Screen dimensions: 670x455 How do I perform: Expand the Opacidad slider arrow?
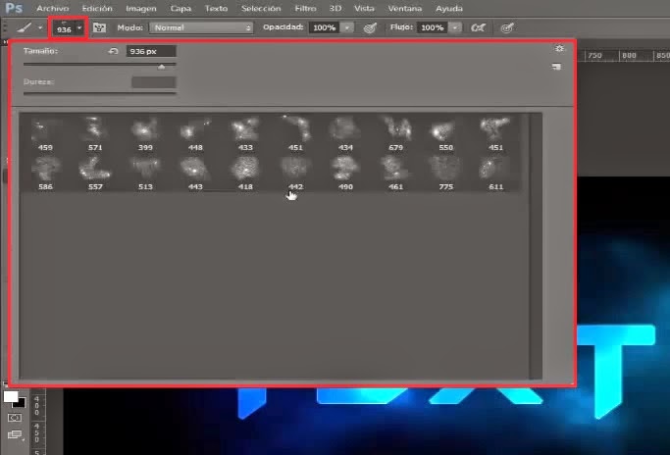point(347,27)
